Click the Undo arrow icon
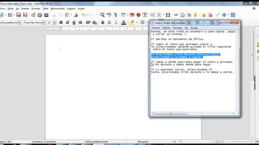The height and width of the screenshot is (145, 259). click(84, 15)
